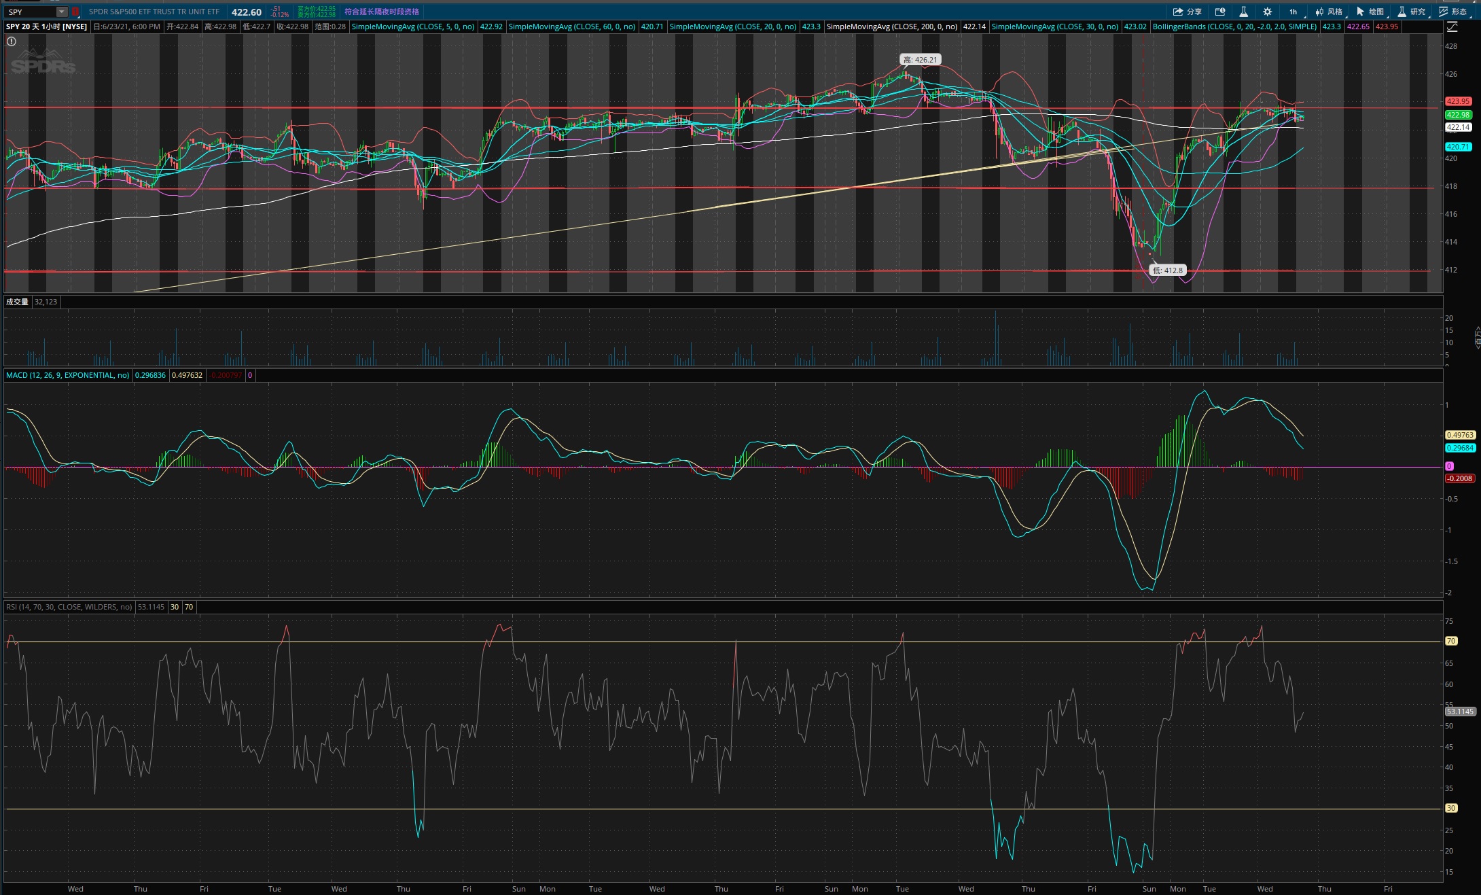
Task: Click the alert flag toolbar icon
Action: [x=1220, y=12]
